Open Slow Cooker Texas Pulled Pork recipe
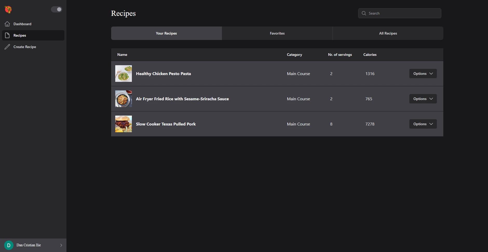Screen dimensions: 488x252 pos(166,124)
